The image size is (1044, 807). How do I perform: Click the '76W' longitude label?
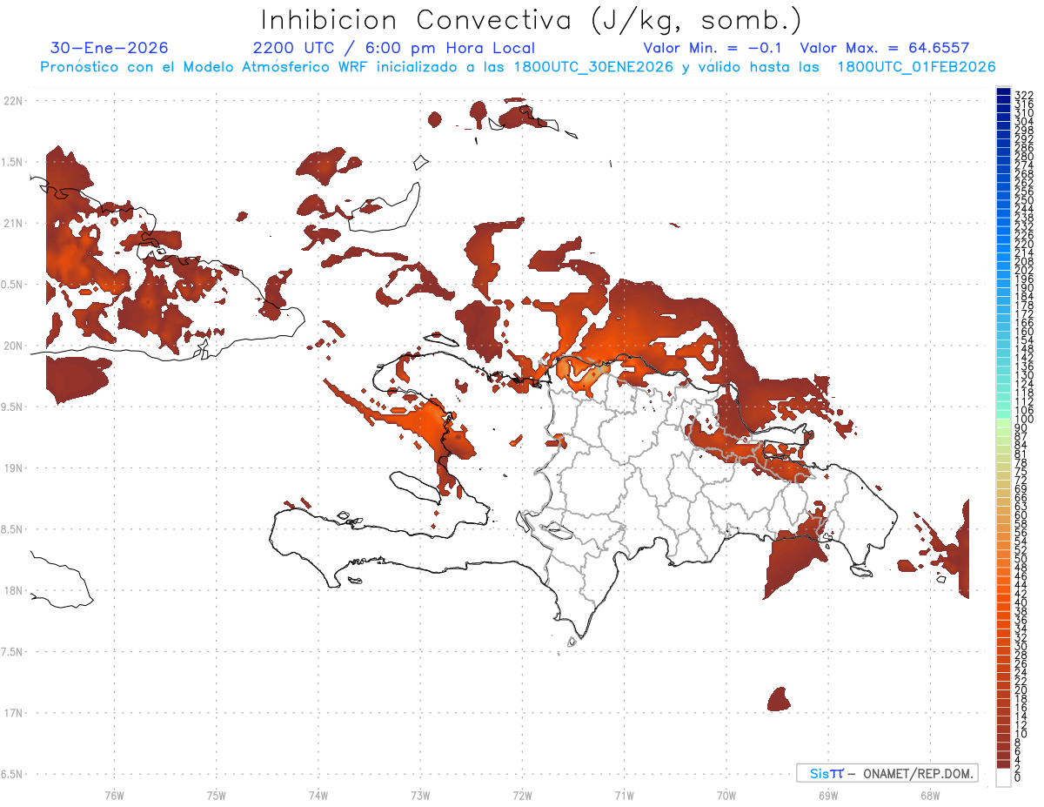point(114,795)
